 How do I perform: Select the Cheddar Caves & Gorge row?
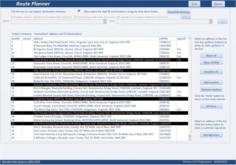point(99,117)
